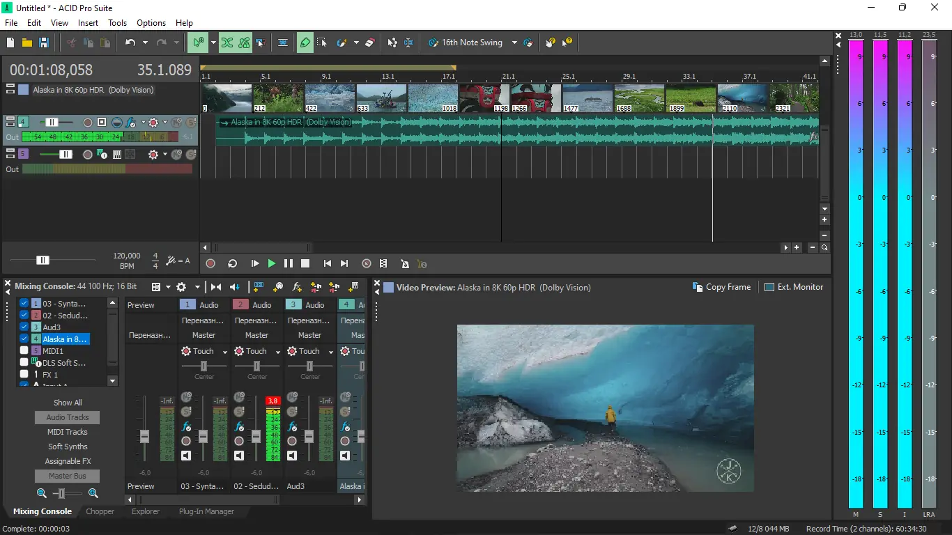The width and height of the screenshot is (952, 535).
Task: Select the Erase tool in the toolbar
Action: 370,42
